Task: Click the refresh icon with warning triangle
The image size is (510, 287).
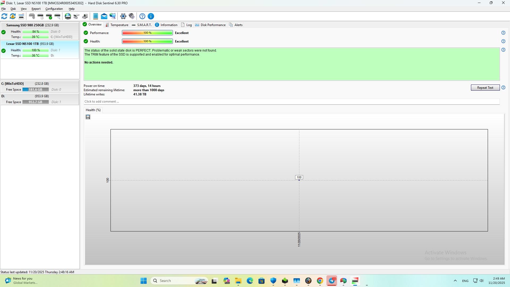Action: (13, 16)
